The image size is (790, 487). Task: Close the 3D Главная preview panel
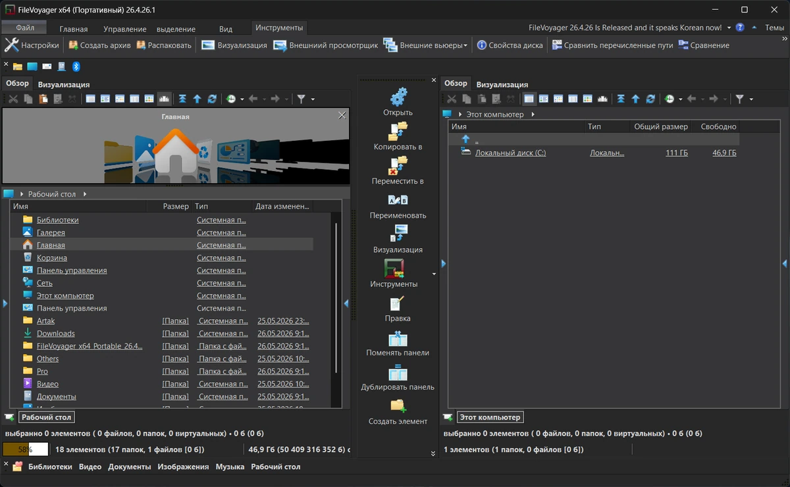[x=342, y=115]
